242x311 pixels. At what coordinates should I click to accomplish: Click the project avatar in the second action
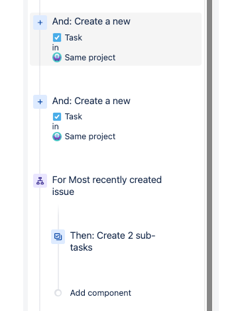click(57, 137)
